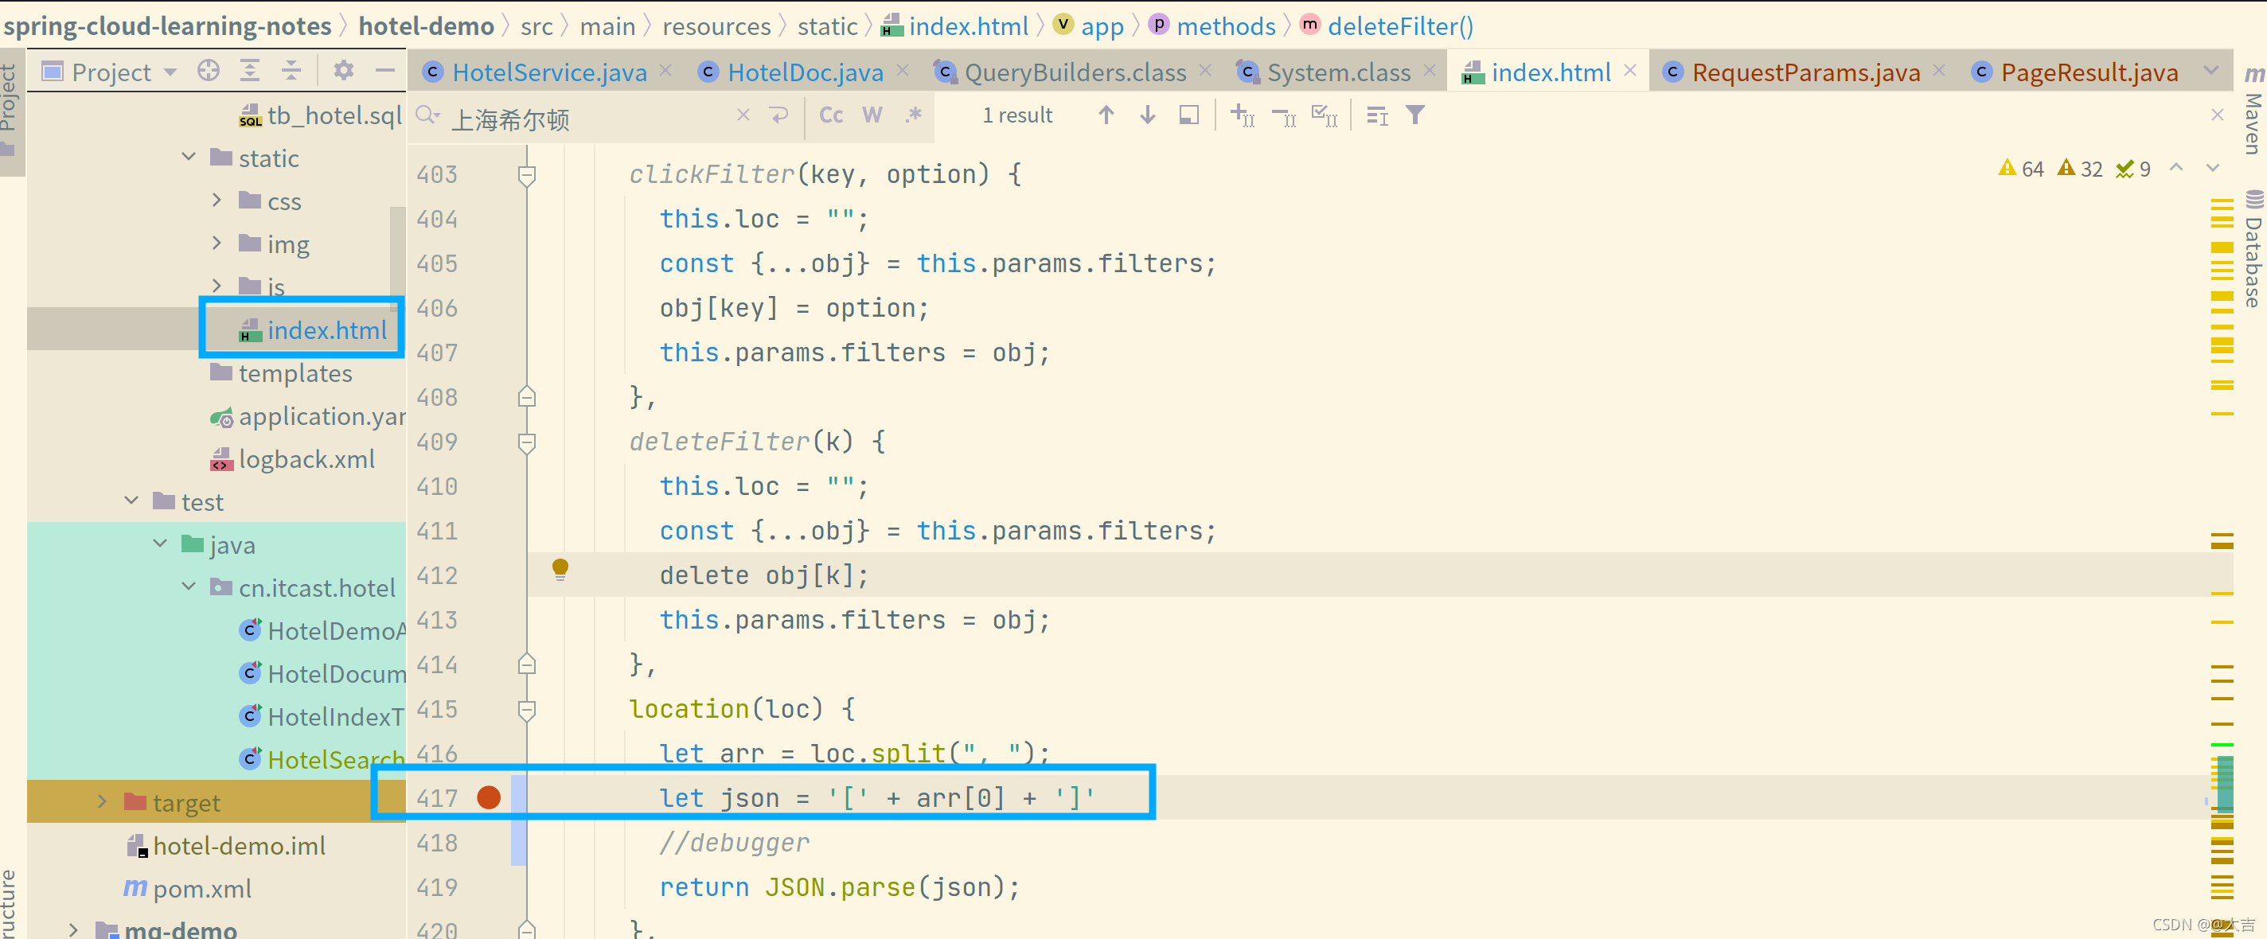Expand the css folder

[217, 200]
